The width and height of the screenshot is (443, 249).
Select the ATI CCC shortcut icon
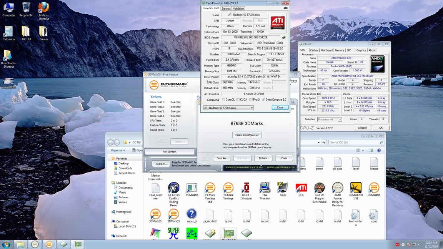pyautogui.click(x=301, y=189)
